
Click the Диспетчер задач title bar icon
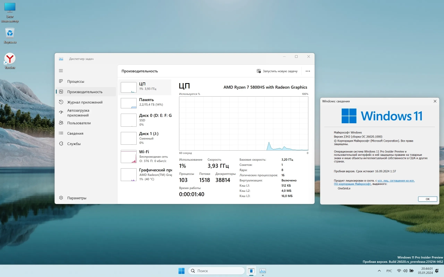point(61,59)
